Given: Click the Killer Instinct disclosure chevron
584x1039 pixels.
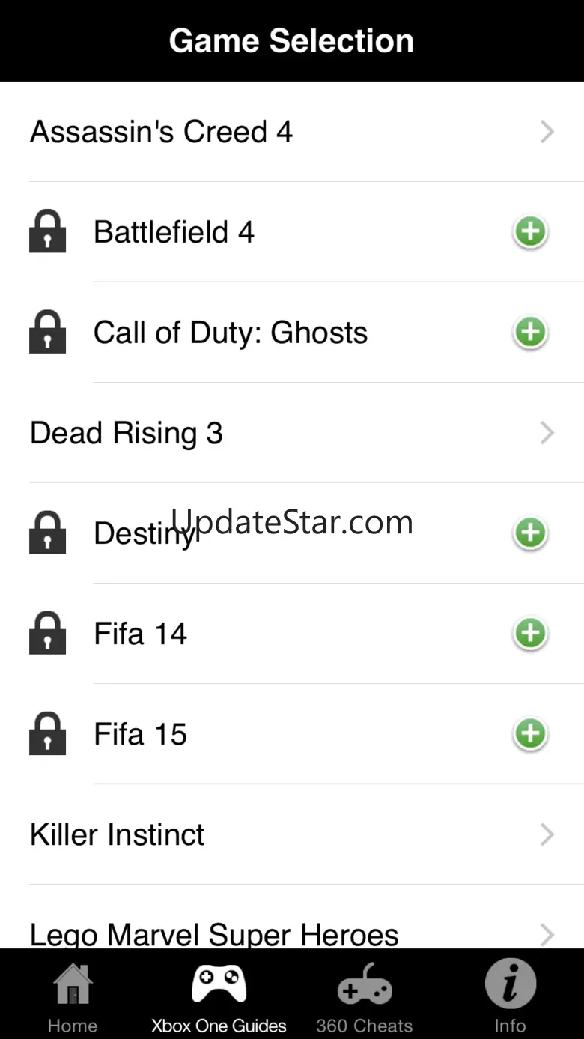Looking at the screenshot, I should [x=547, y=834].
